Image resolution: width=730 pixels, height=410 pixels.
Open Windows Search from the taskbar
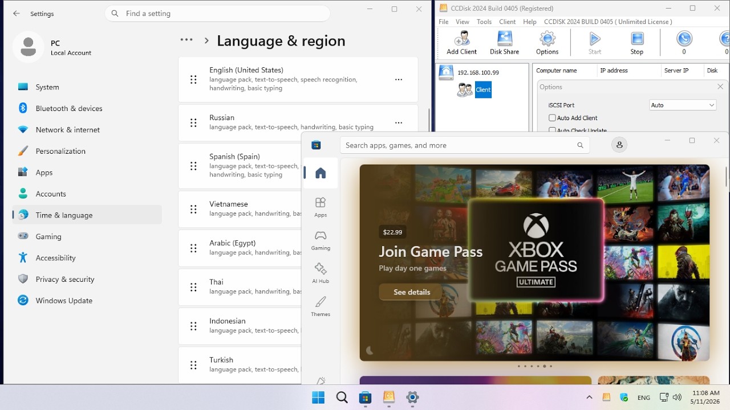(x=342, y=397)
